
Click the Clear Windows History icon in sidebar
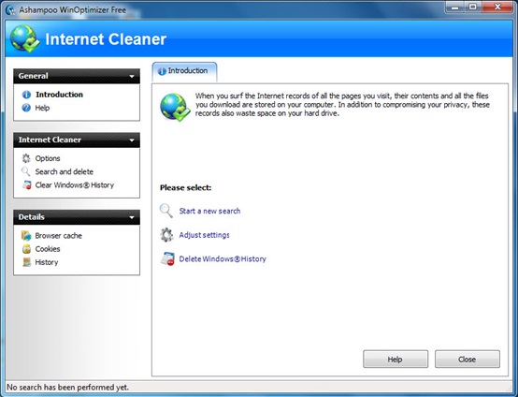(x=26, y=185)
